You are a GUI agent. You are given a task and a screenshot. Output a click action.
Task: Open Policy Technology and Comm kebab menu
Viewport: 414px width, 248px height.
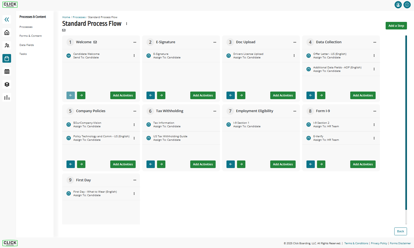point(134,138)
